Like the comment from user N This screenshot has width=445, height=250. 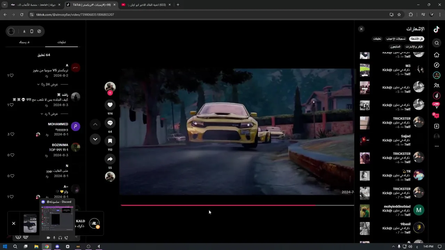[11, 176]
